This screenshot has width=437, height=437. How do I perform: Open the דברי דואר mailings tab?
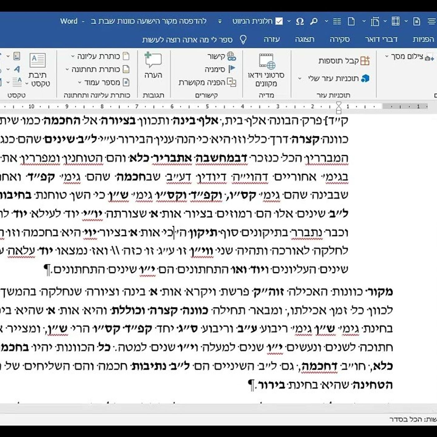pos(381,39)
